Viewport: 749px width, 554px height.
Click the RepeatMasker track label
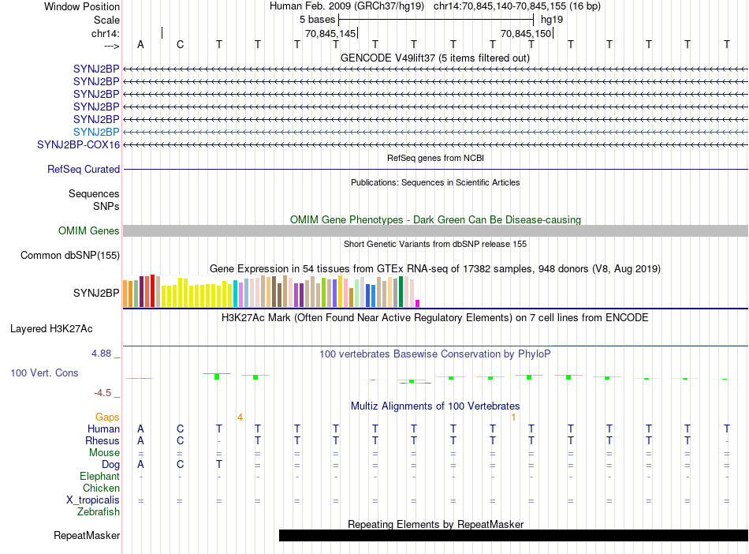pyautogui.click(x=87, y=535)
